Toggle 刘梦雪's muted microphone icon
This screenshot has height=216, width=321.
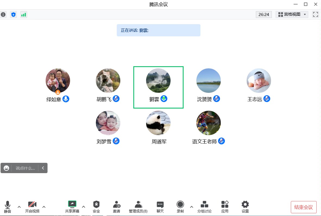point(116,141)
